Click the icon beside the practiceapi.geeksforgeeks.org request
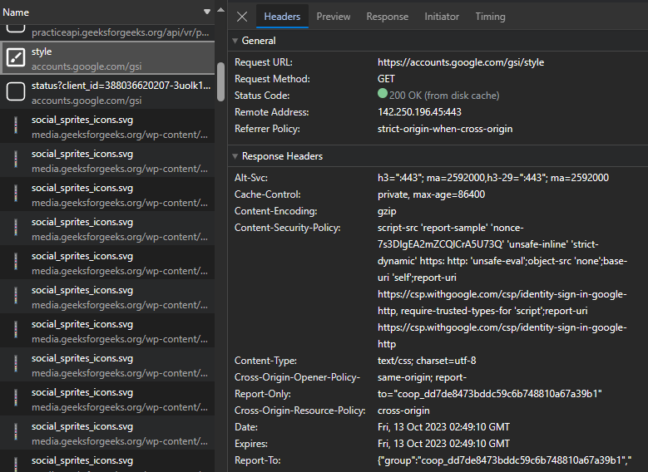Viewport: 648px width, 472px height. pos(16,27)
